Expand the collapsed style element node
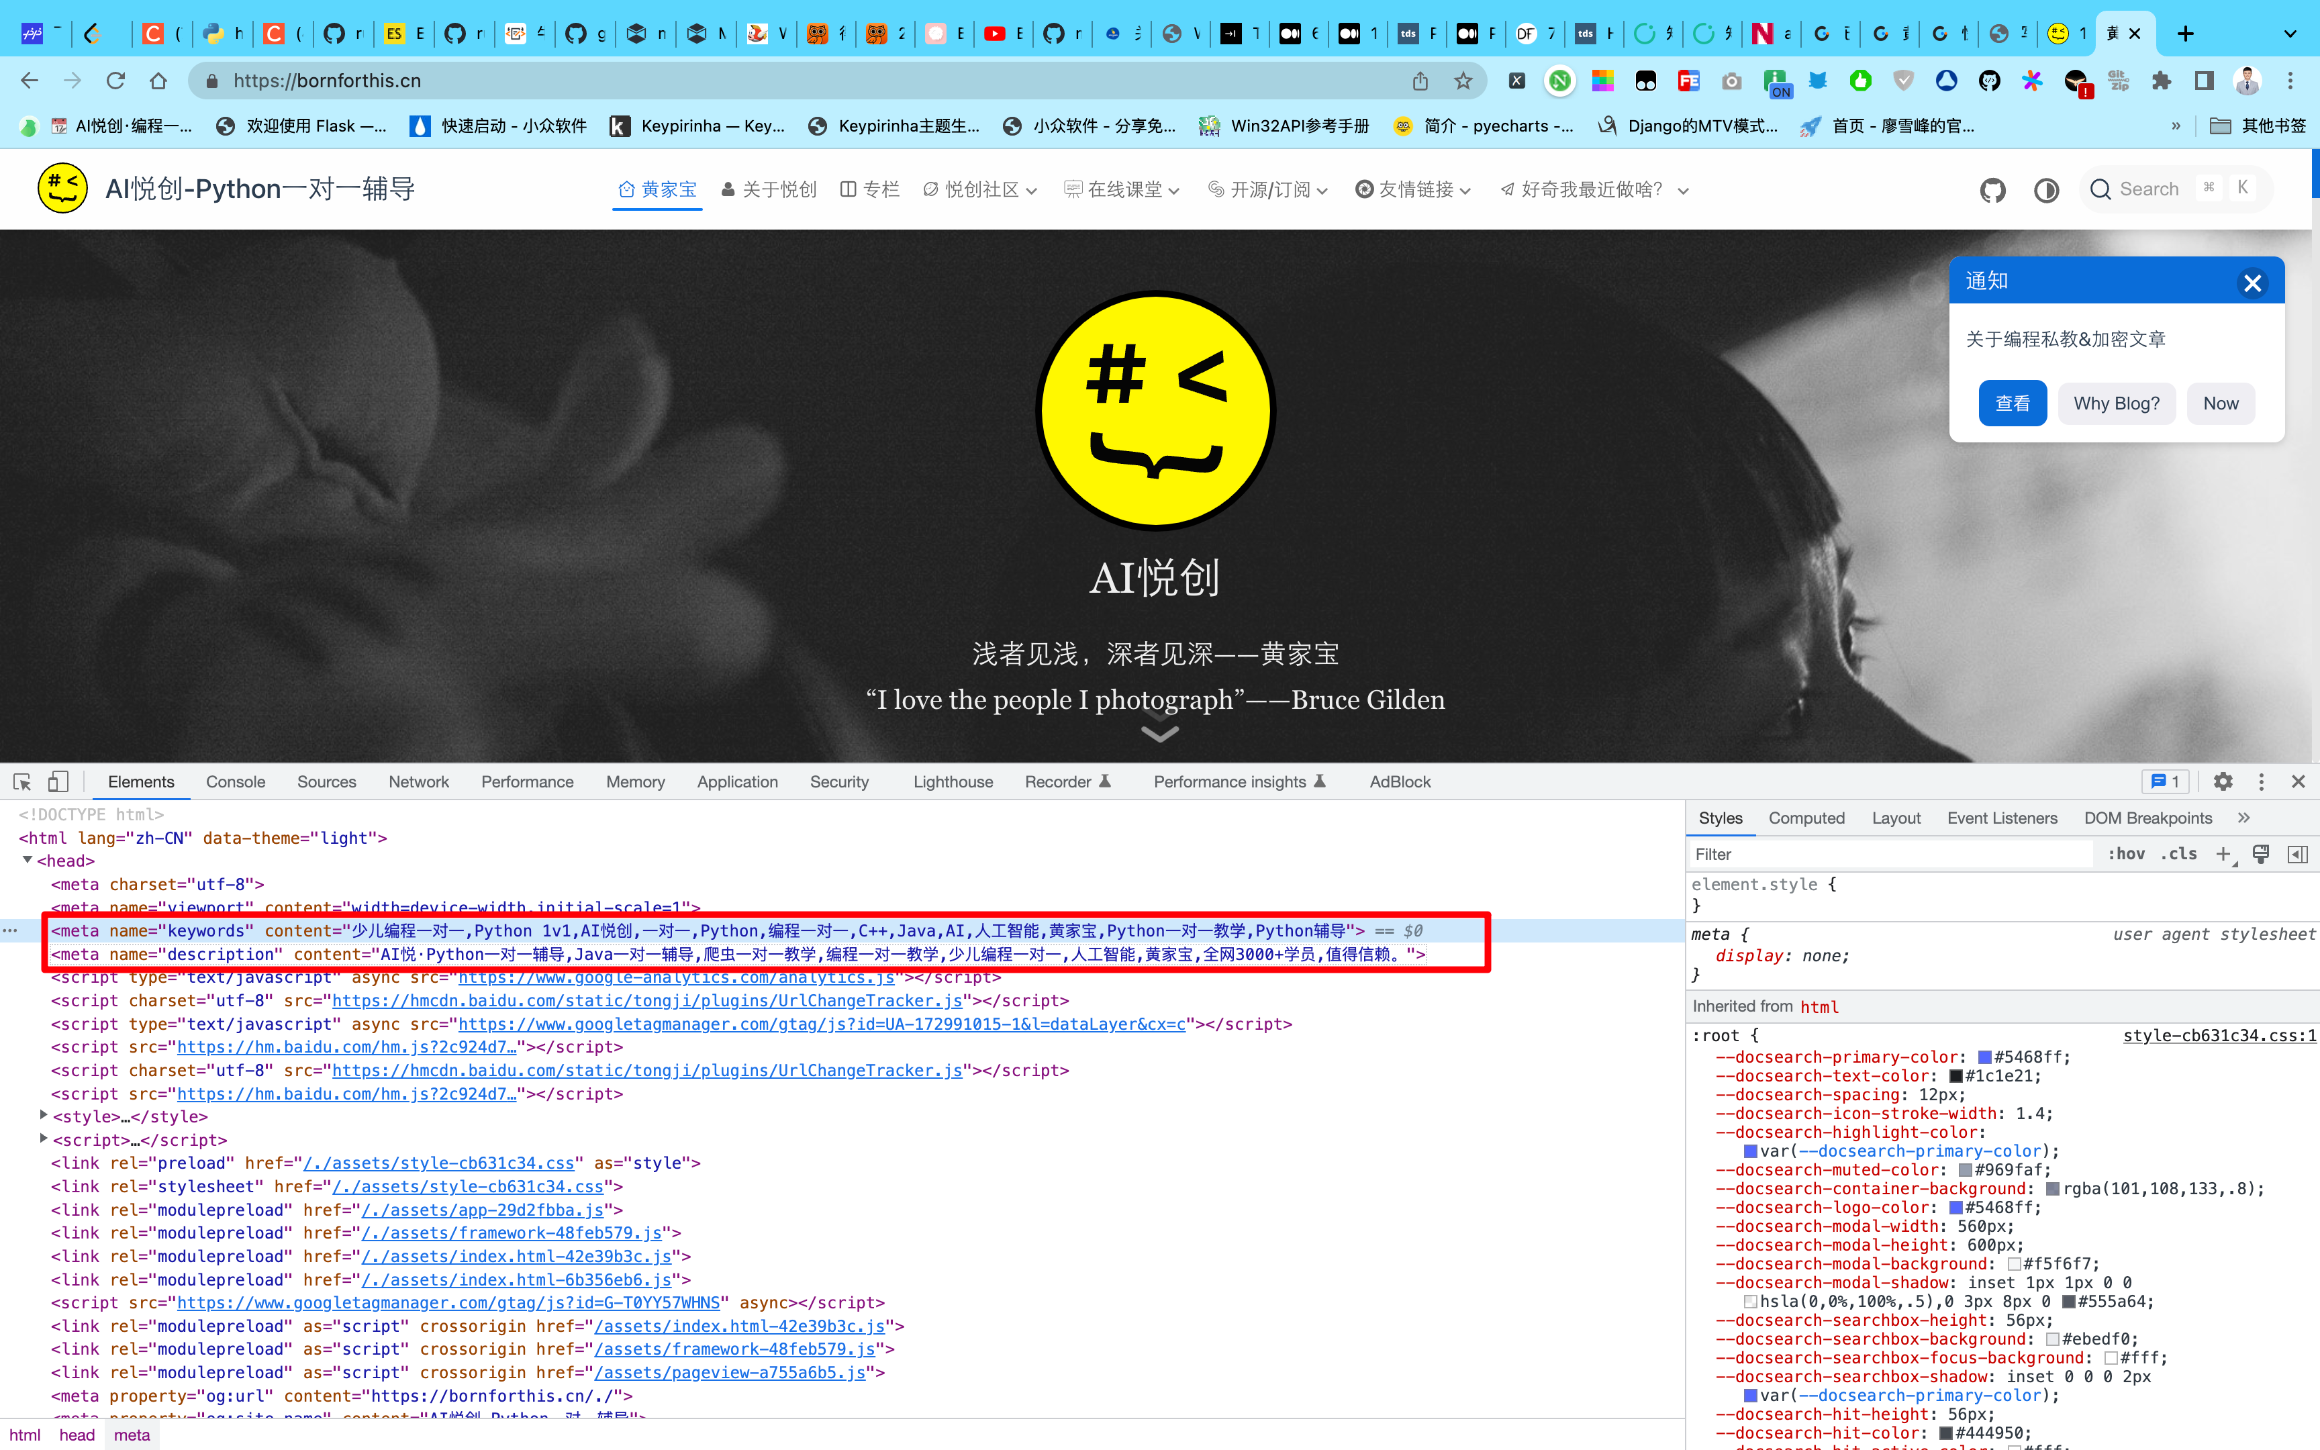The image size is (2320, 1450). (43, 1115)
